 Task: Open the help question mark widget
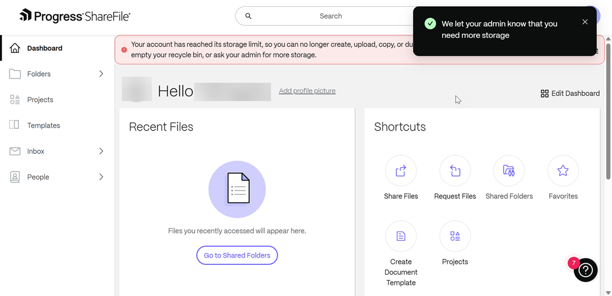(585, 270)
